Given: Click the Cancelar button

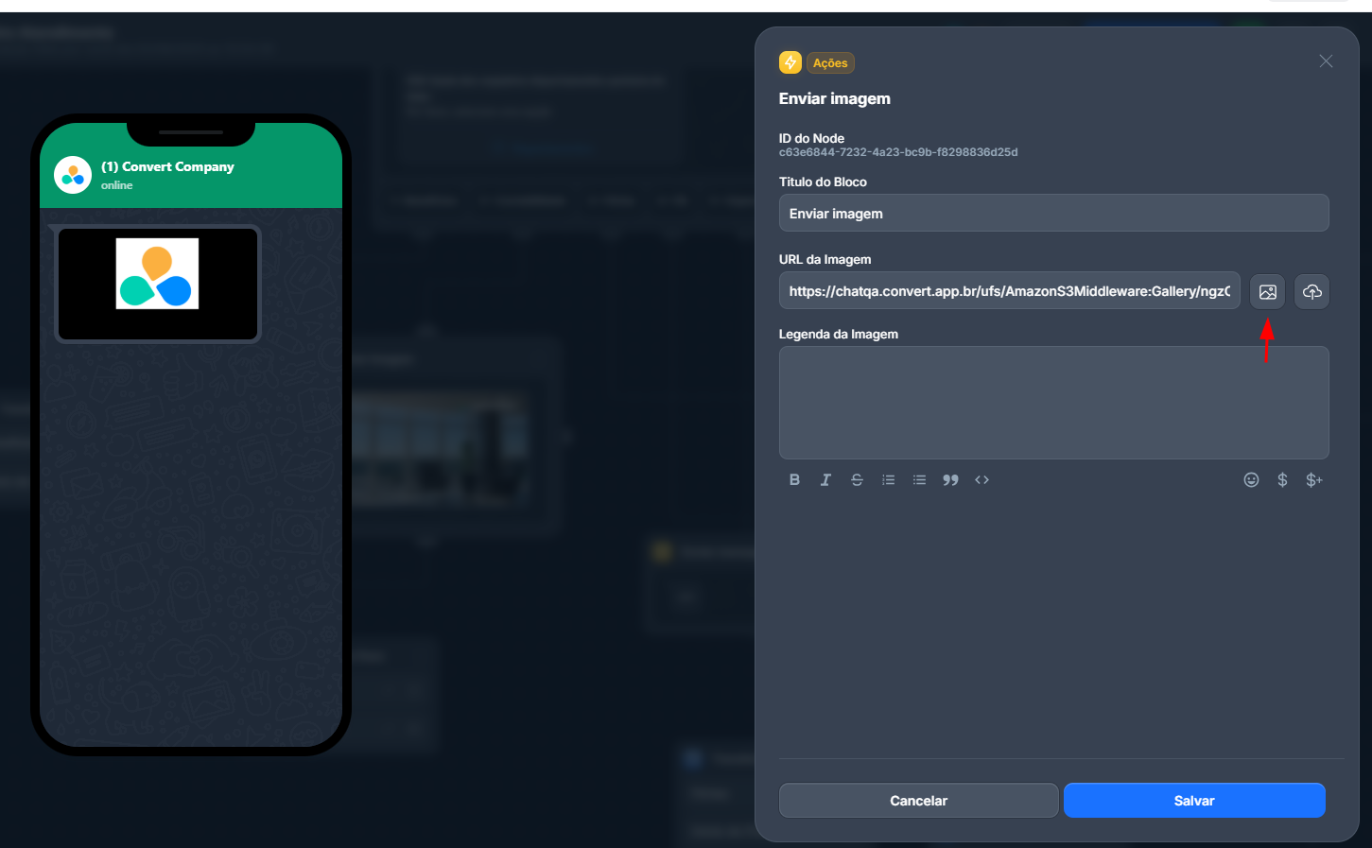Looking at the screenshot, I should point(918,801).
